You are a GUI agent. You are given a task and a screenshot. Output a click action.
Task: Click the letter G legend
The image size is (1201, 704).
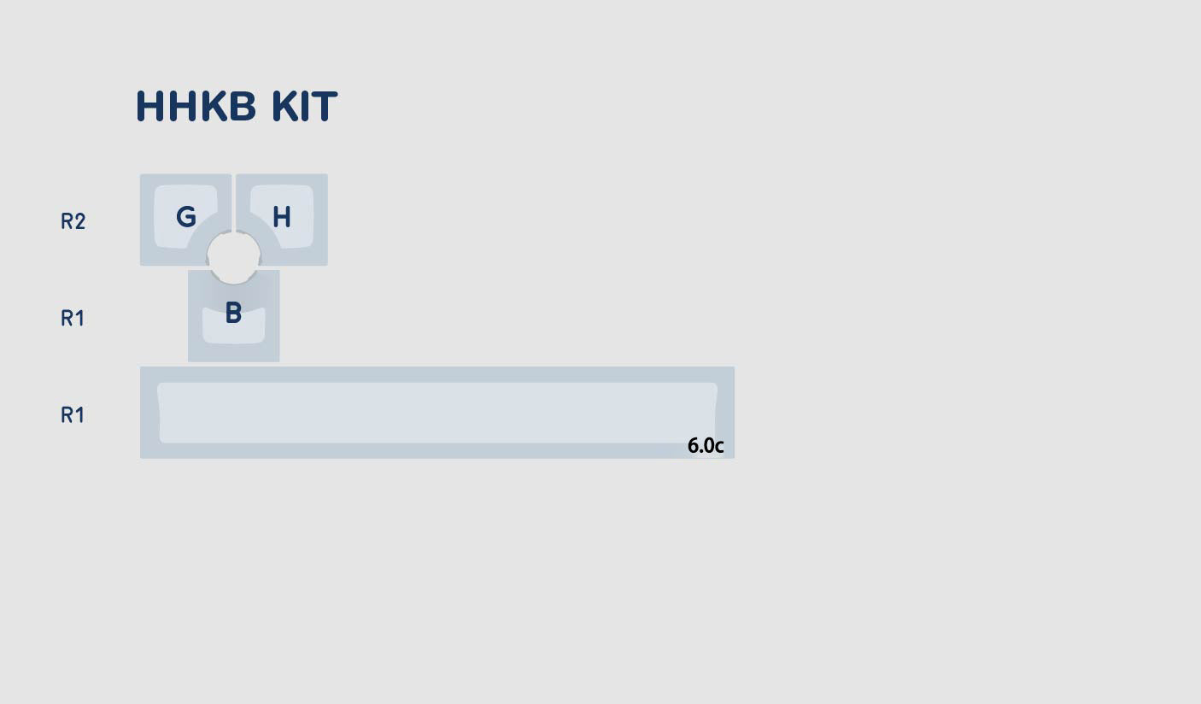(x=185, y=217)
